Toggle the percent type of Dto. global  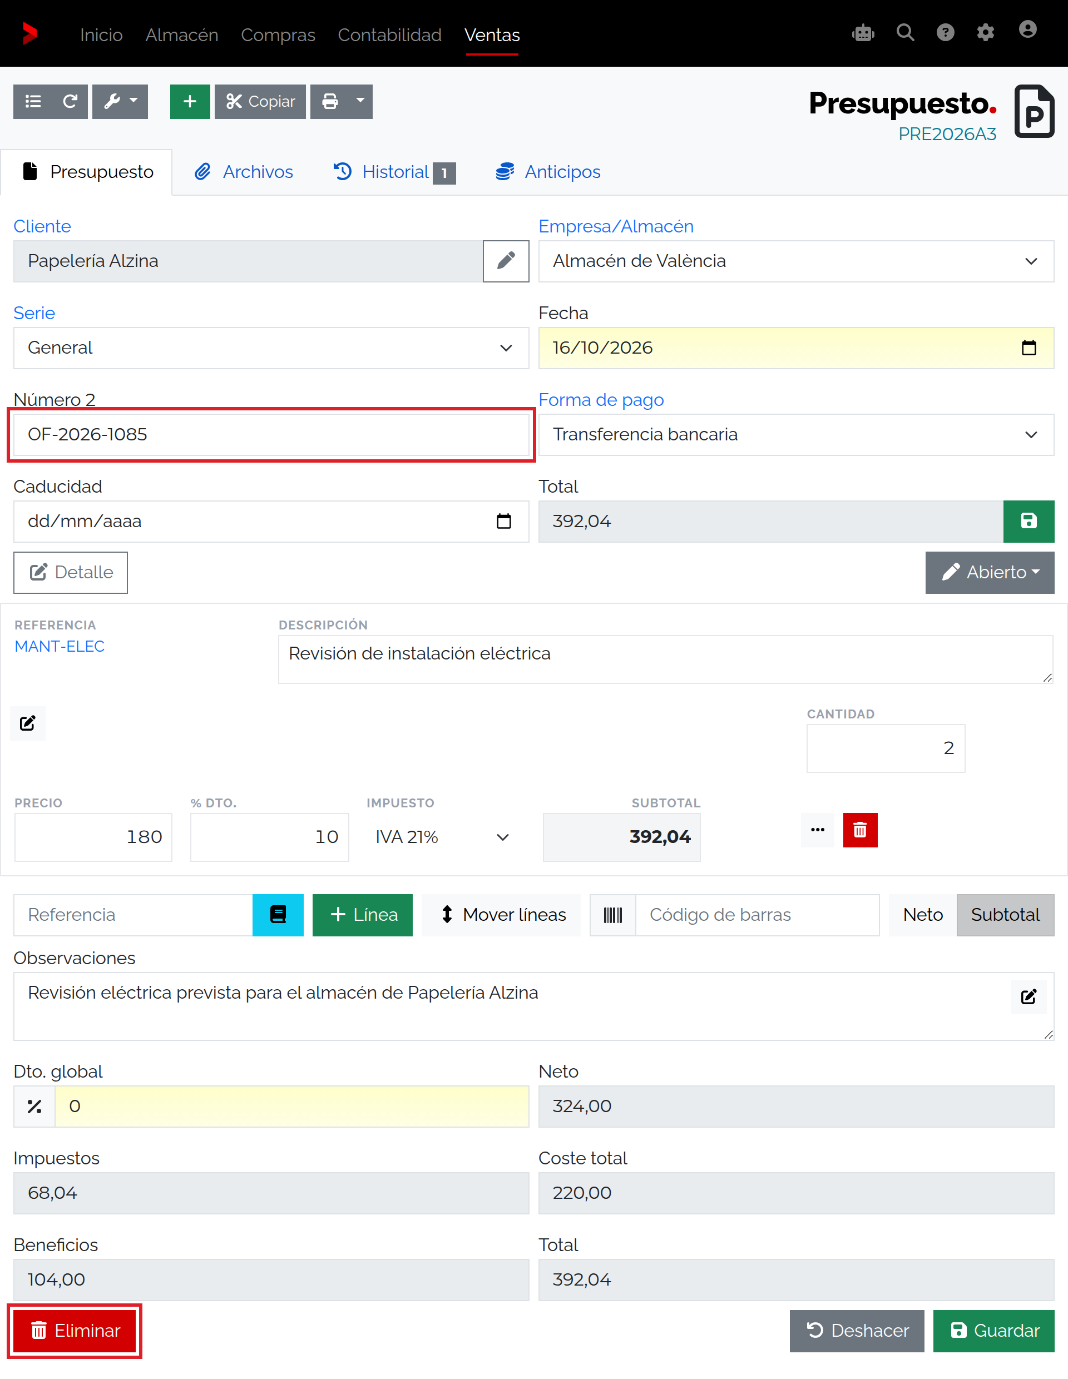pos(34,1106)
